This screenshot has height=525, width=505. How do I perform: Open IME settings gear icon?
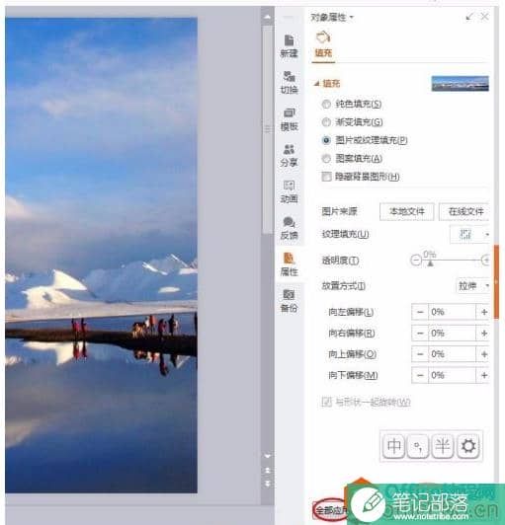[x=468, y=446]
